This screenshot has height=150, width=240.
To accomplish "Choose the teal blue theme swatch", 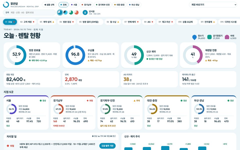I will tap(60, 12).
